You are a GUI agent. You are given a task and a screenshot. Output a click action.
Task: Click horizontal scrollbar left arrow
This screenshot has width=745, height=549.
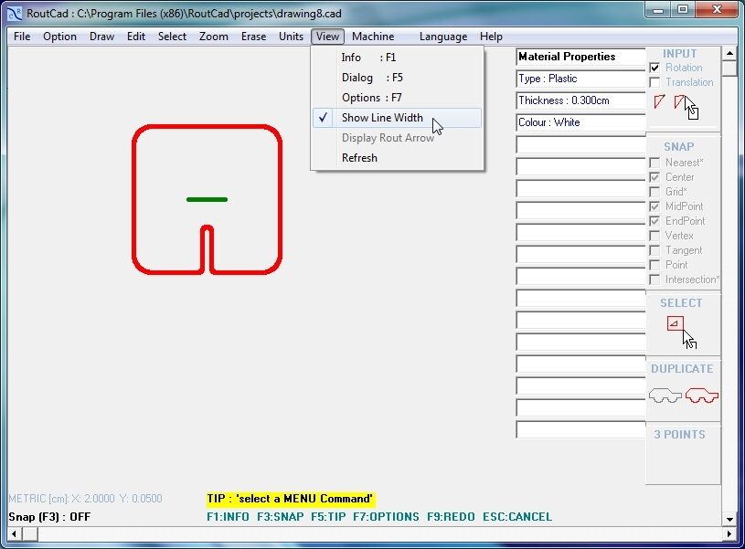15,533
